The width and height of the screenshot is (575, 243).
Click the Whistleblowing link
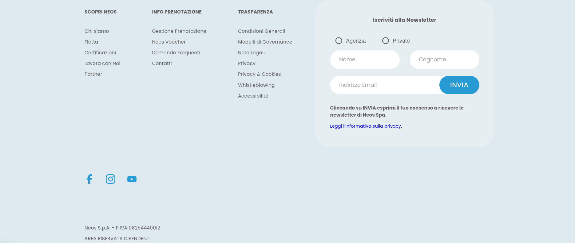pyautogui.click(x=256, y=85)
